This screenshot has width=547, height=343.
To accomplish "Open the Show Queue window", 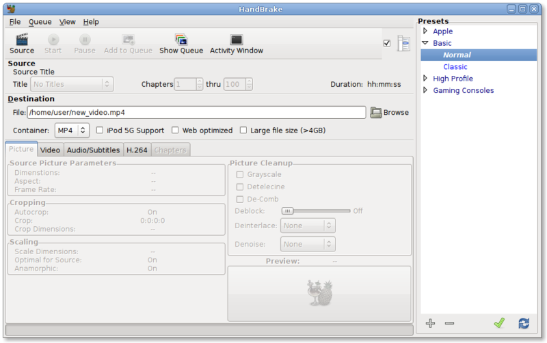I will 181,40.
